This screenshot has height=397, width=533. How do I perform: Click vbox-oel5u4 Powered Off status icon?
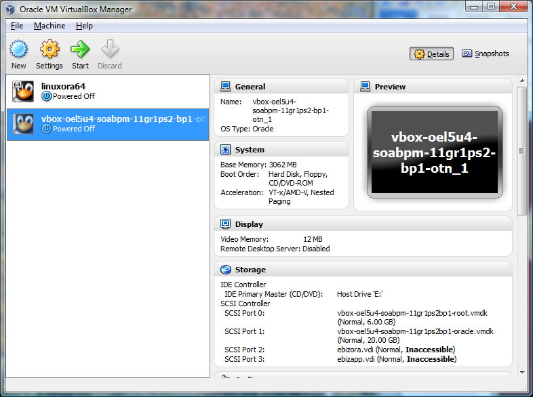click(x=47, y=129)
